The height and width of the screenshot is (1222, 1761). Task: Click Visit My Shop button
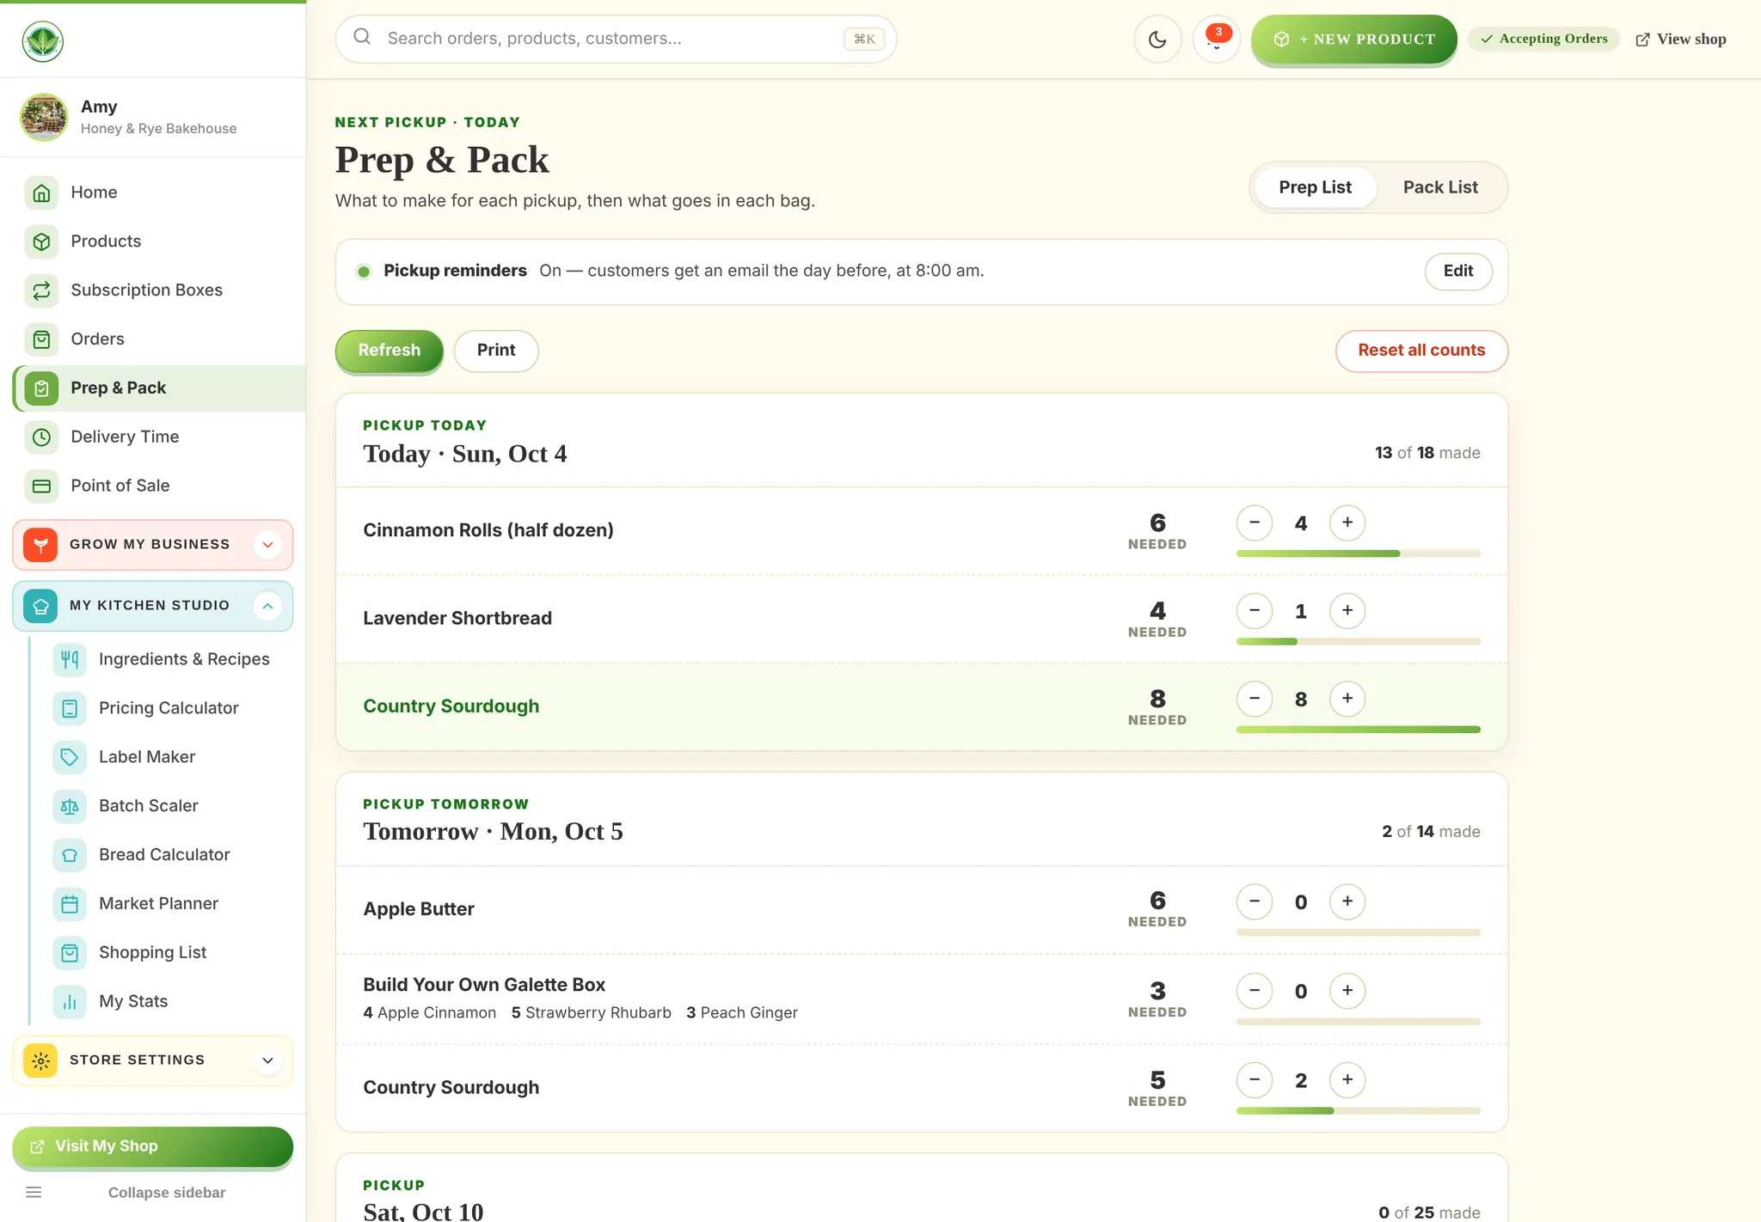153,1146
